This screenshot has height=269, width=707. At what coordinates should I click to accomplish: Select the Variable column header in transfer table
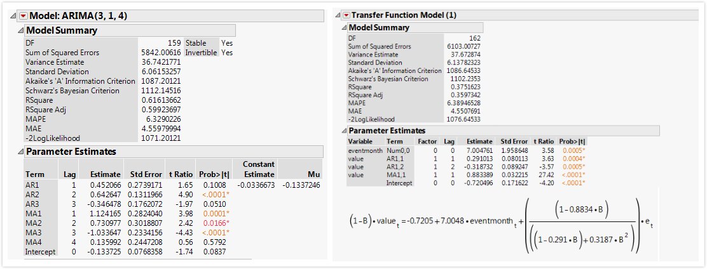coord(359,141)
